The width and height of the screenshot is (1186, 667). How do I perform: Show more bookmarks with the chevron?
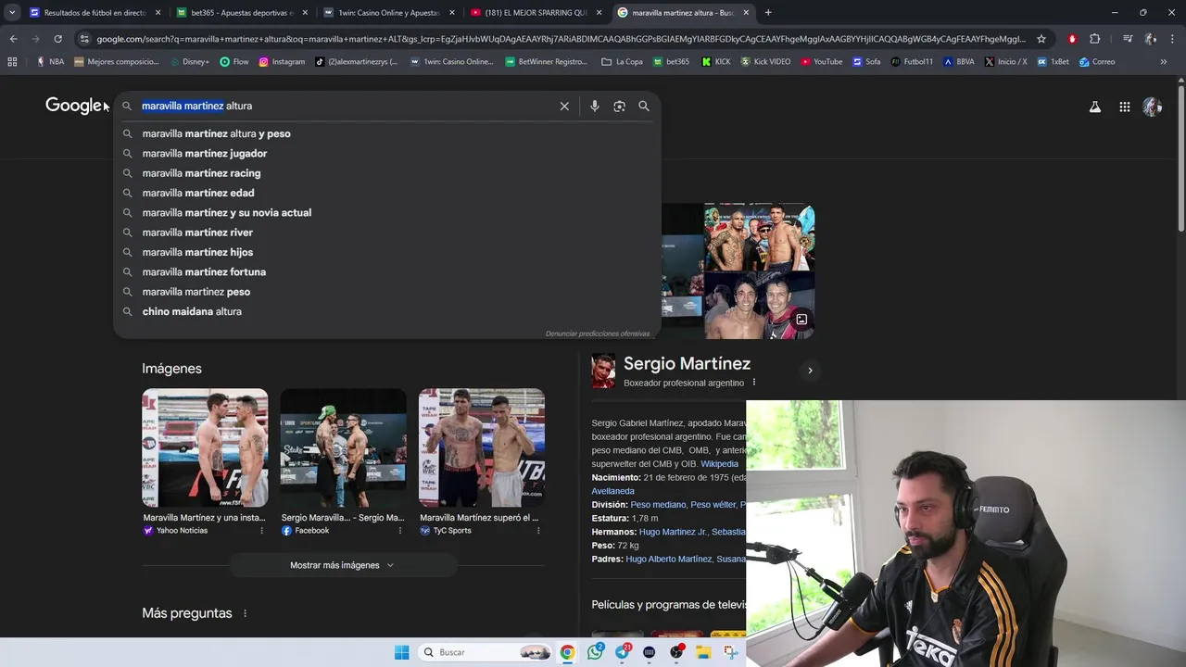1163,62
